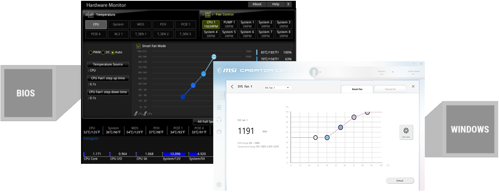
Task: Click the Fan Control graph icon
Action: pos(208,14)
